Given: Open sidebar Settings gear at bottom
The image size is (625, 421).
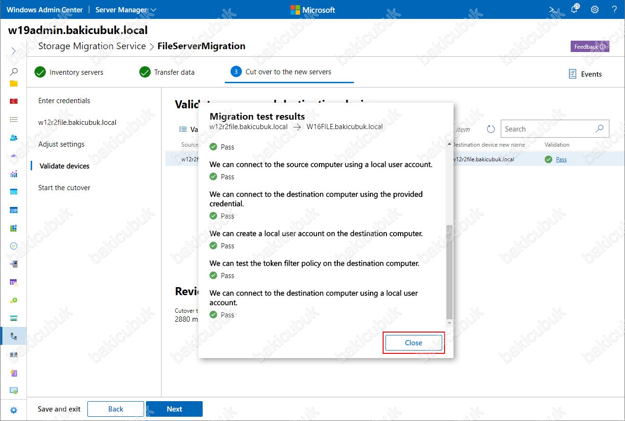Looking at the screenshot, I should coord(14,410).
